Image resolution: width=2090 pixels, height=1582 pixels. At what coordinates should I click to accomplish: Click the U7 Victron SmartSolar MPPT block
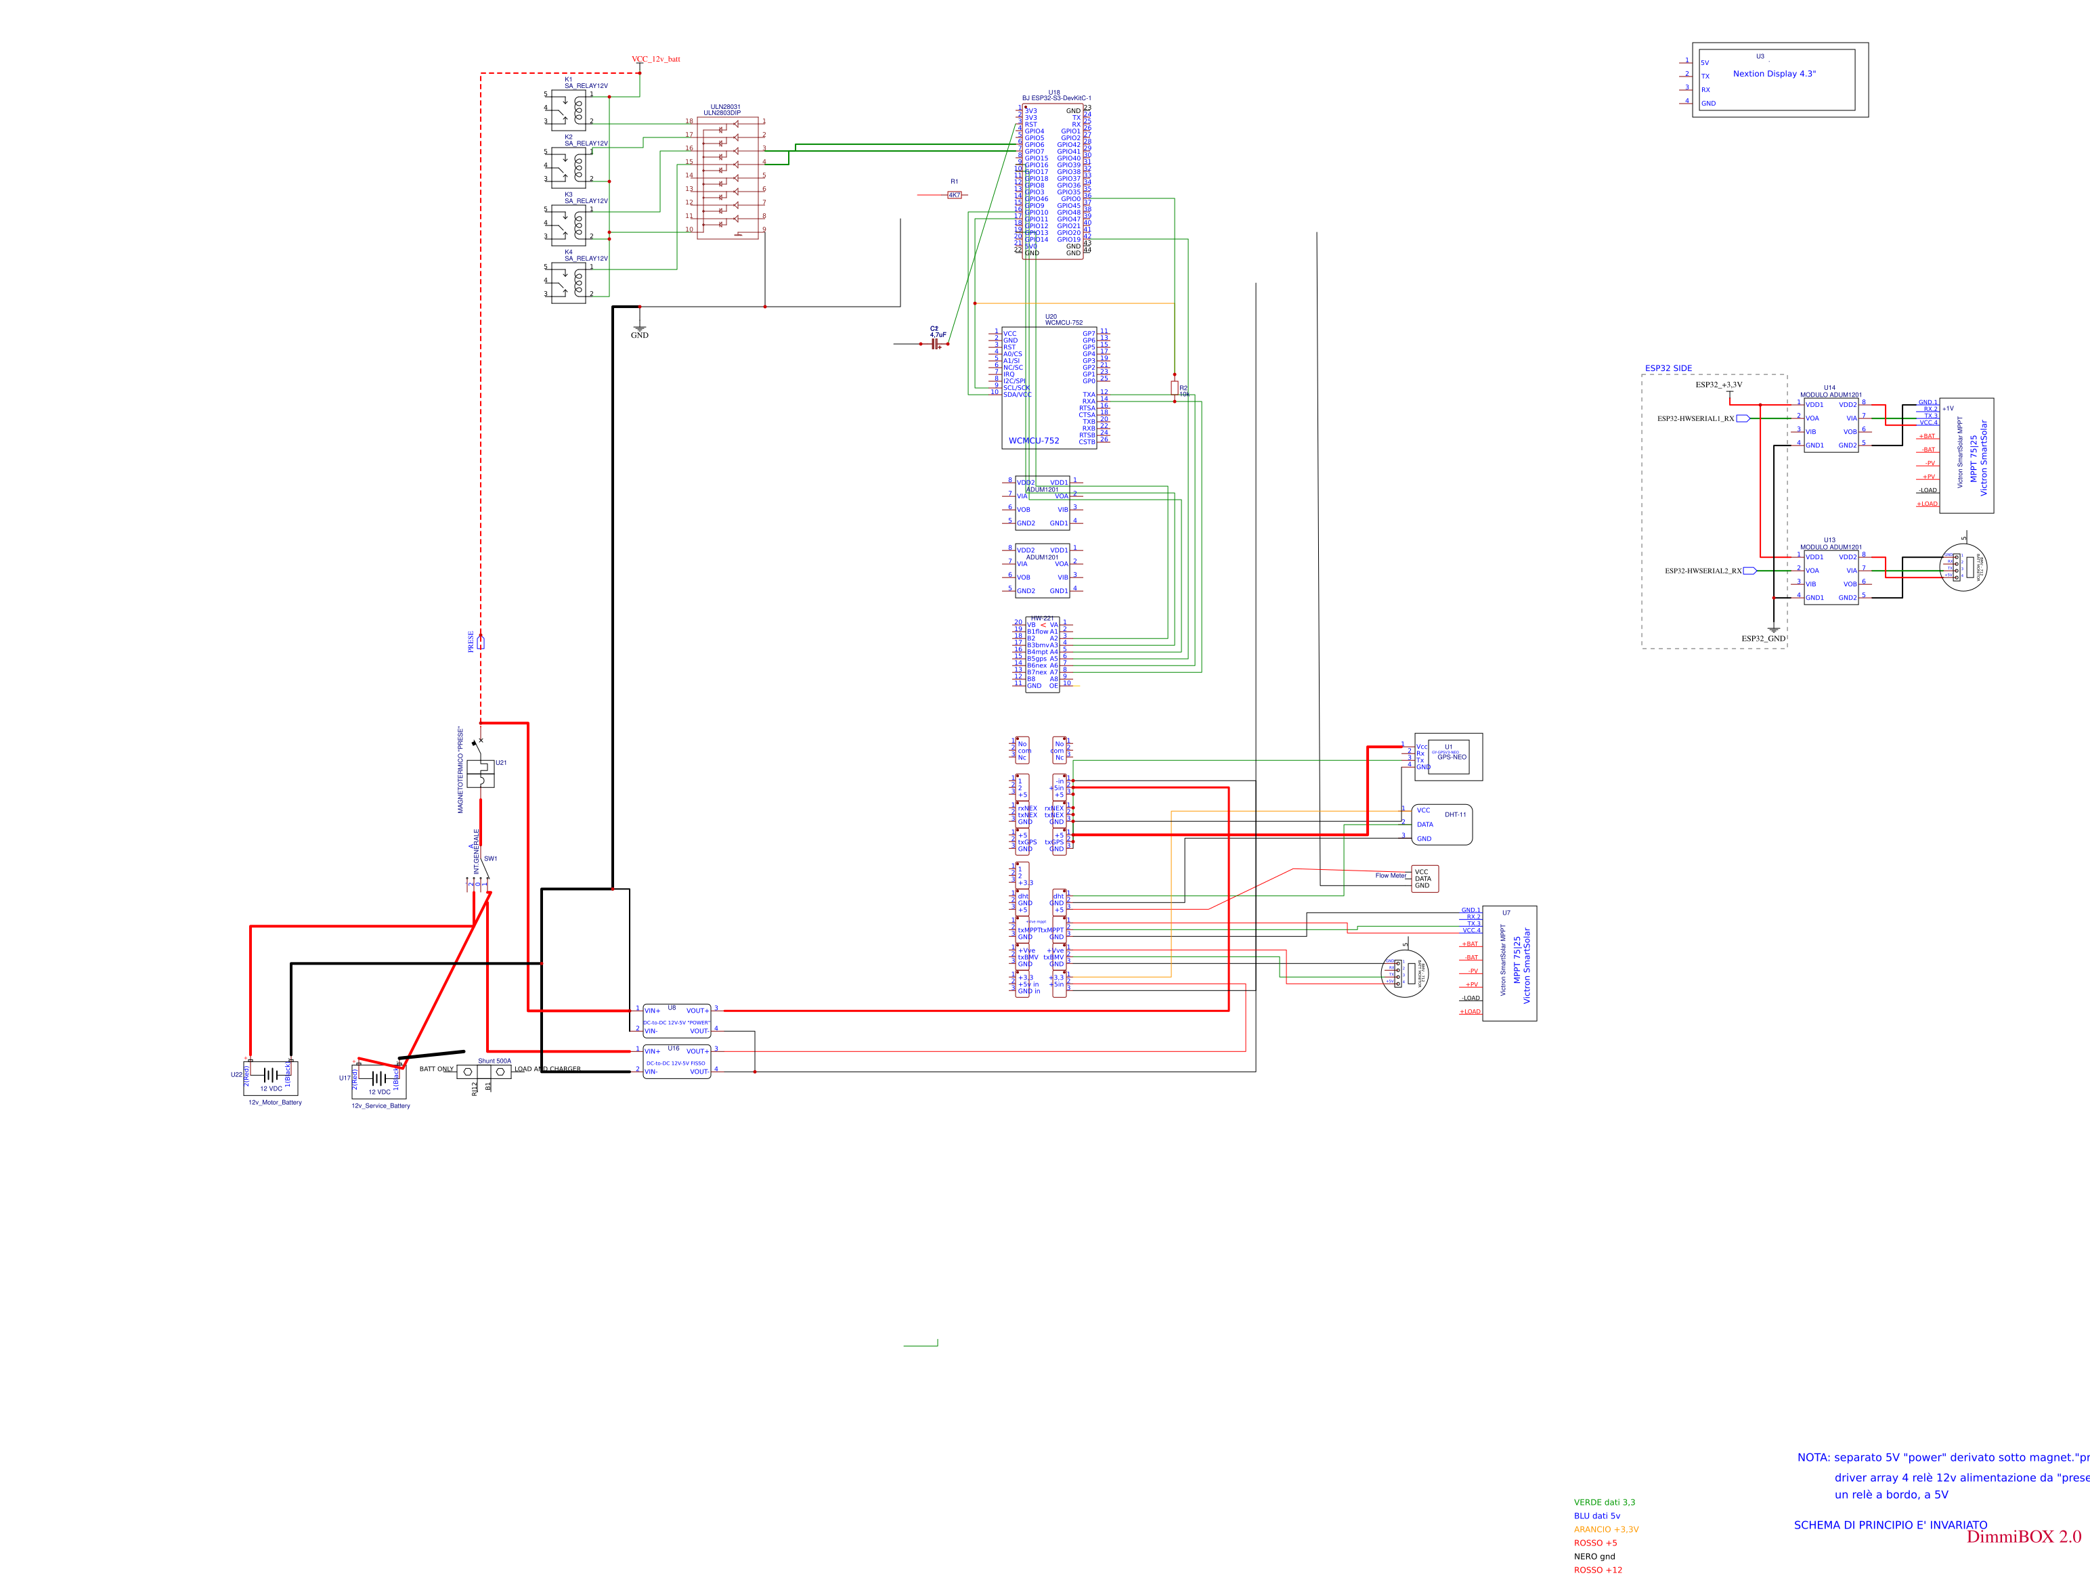1509,963
